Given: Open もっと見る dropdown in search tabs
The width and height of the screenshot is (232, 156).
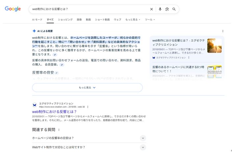Looking at the screenshot, I should 132,20.
